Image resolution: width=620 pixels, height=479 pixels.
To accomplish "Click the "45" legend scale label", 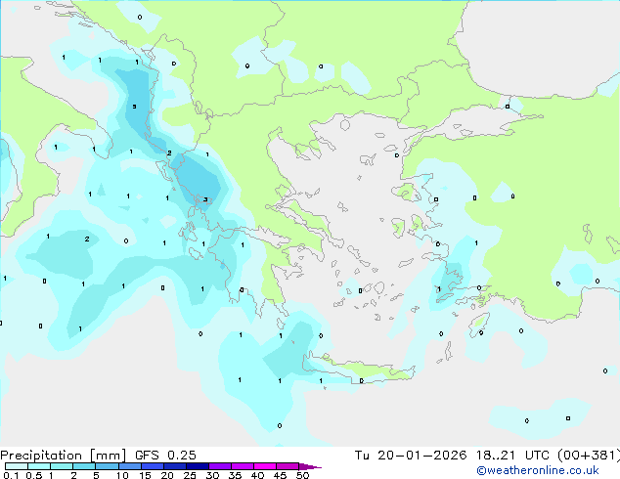I will click(280, 475).
